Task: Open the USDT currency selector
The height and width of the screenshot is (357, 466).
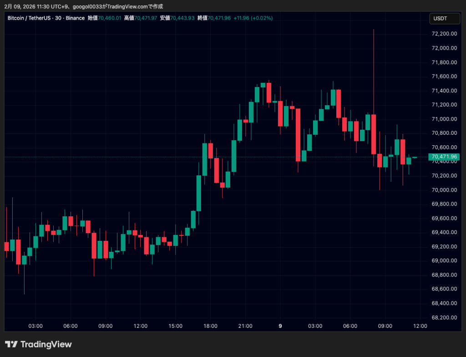Action: pos(445,18)
